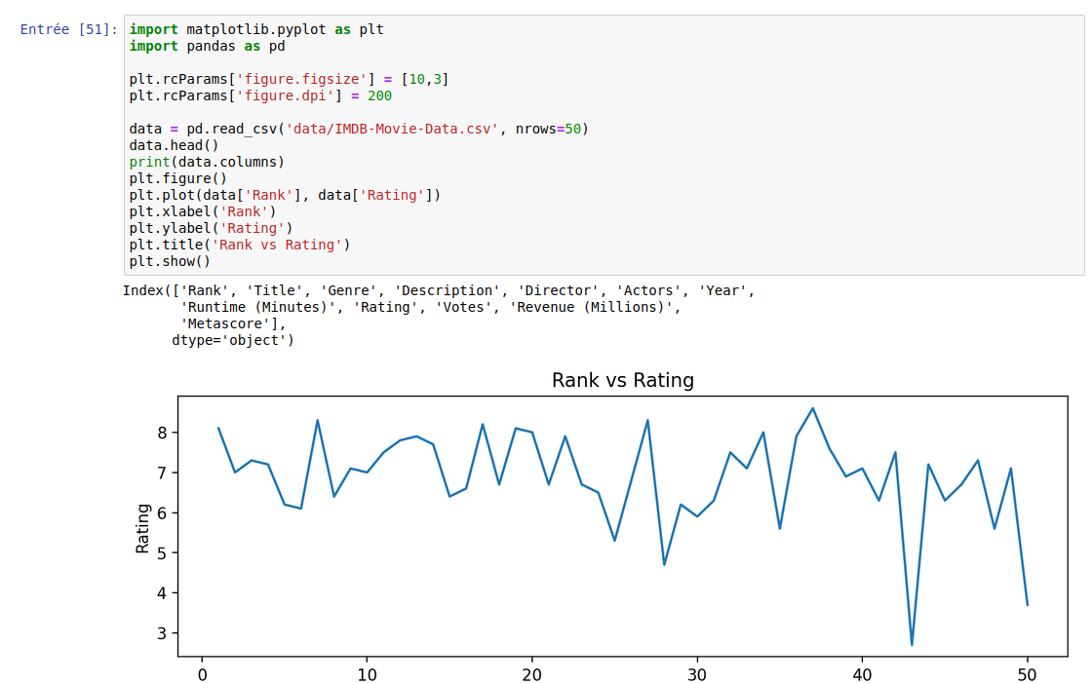The image size is (1092, 683).
Task: Click the "Entrée [51]" cell prompt
Action: 68,29
